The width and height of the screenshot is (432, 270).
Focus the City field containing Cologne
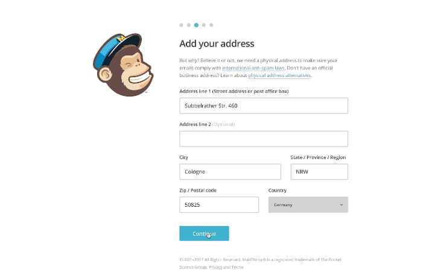pos(230,172)
